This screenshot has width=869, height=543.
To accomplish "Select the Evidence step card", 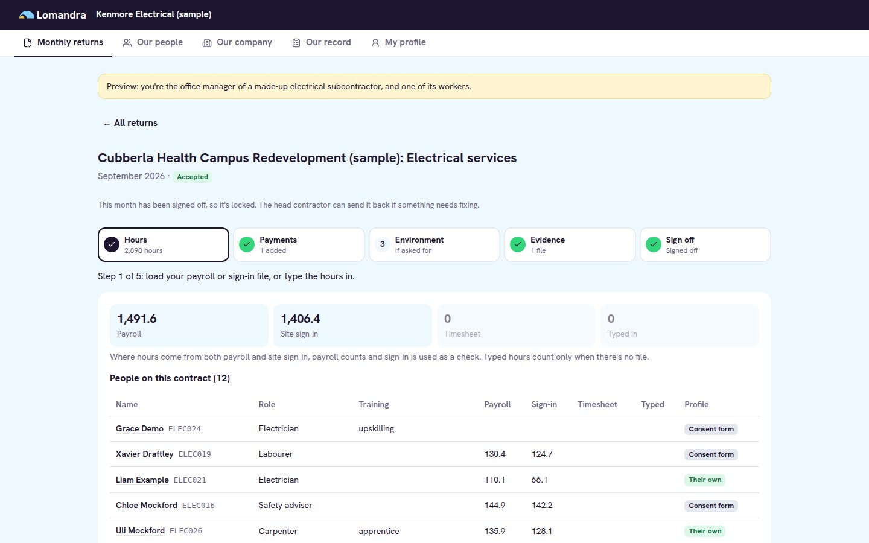I will [570, 244].
